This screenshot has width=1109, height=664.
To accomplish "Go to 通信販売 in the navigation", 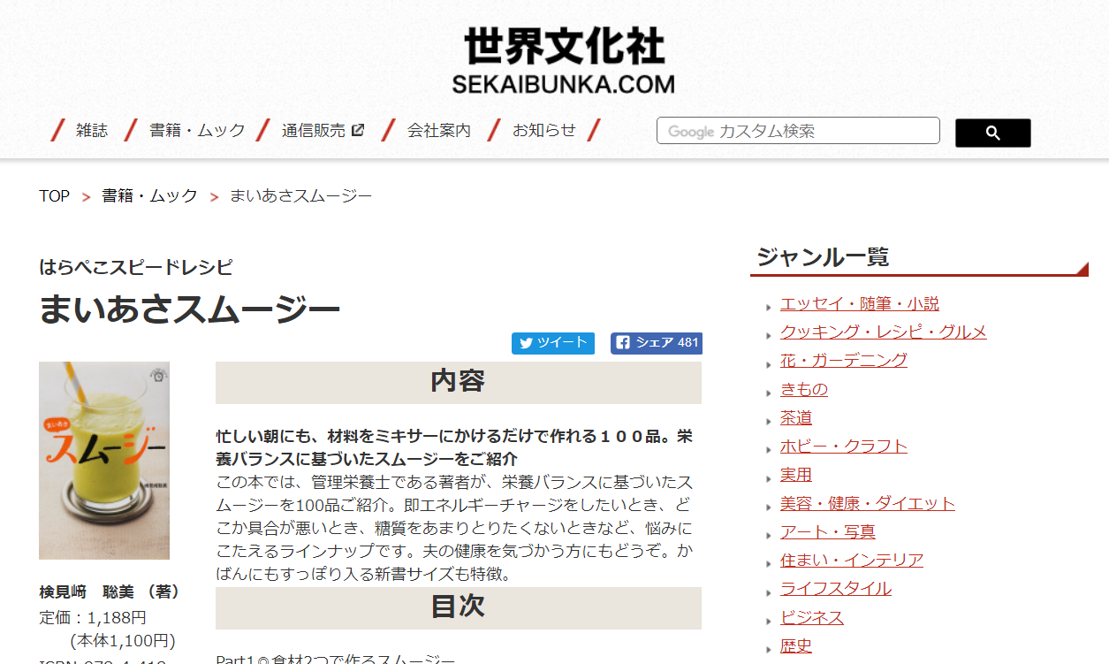I will point(314,130).
